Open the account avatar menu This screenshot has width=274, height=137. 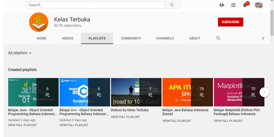point(259,5)
